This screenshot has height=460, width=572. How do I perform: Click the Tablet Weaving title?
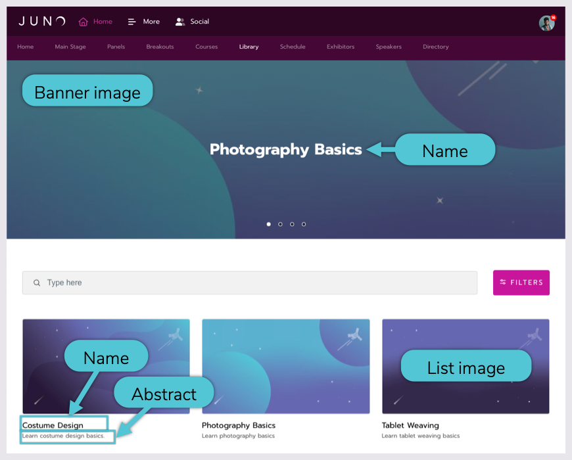pyautogui.click(x=410, y=425)
